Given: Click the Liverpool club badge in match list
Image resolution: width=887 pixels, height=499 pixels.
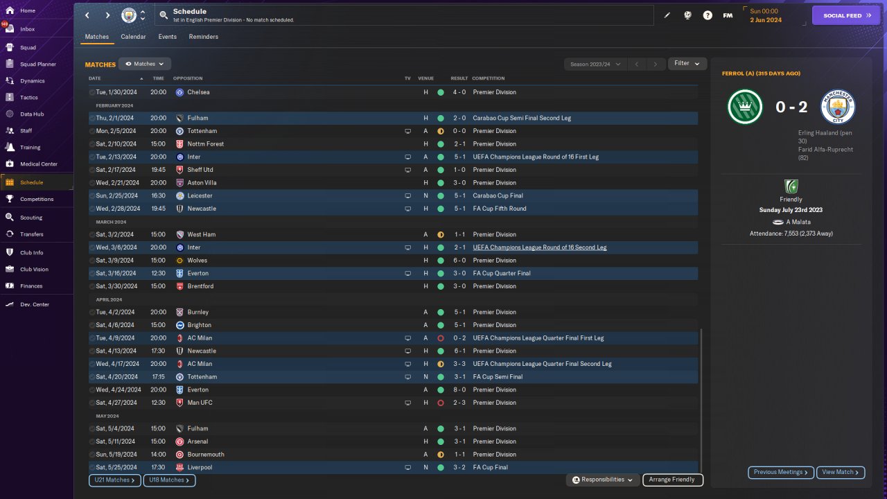Looking at the screenshot, I should 179,467.
